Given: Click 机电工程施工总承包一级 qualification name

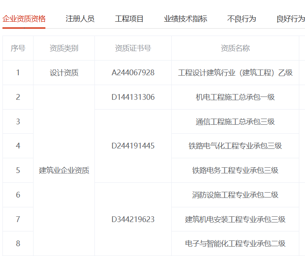Looking at the screenshot, I should point(235,97).
